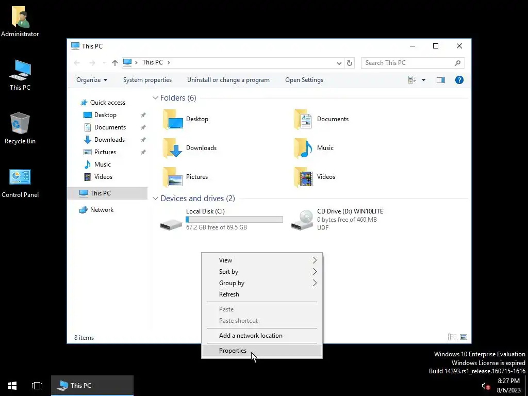Open the Organize dropdown menu
The width and height of the screenshot is (528, 396).
point(92,80)
